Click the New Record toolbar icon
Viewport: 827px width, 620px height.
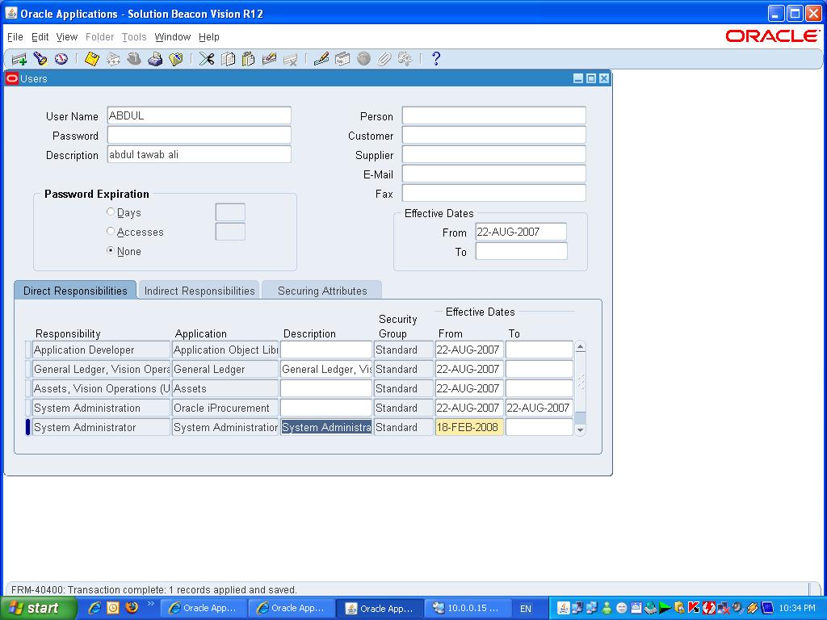point(19,59)
